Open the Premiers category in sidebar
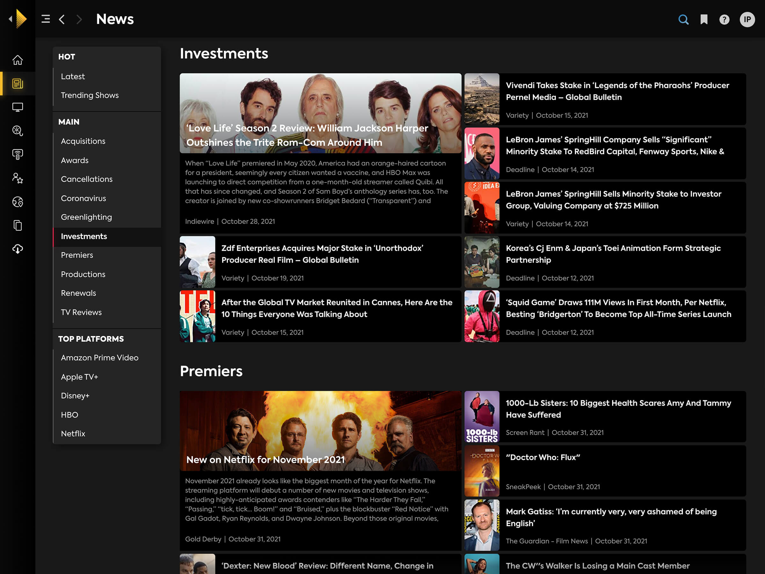Image resolution: width=765 pixels, height=574 pixels. coord(107,255)
